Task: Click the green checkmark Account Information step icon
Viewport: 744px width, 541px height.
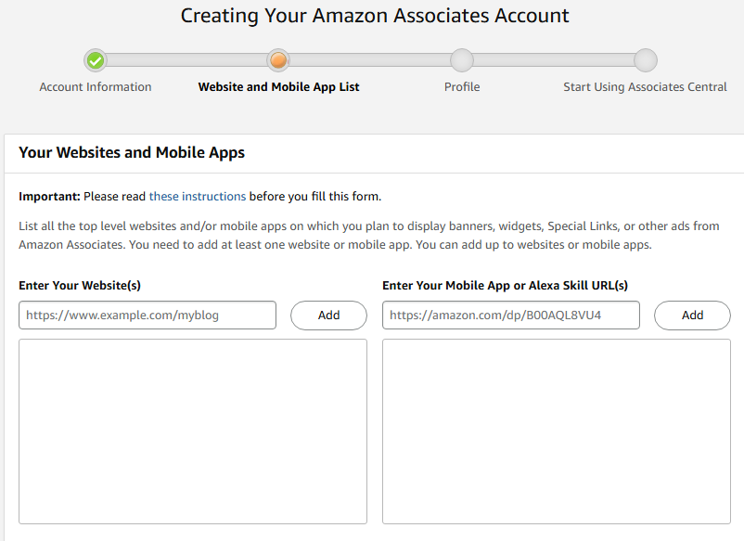Action: (x=96, y=60)
